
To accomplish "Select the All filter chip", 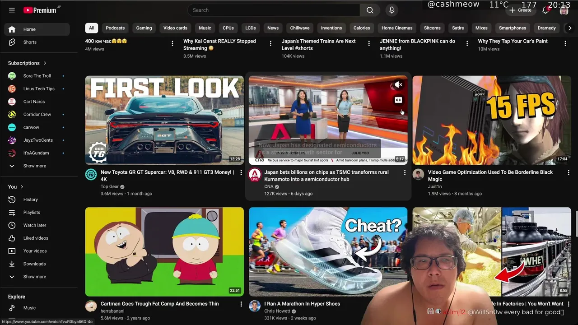I will coord(92,28).
